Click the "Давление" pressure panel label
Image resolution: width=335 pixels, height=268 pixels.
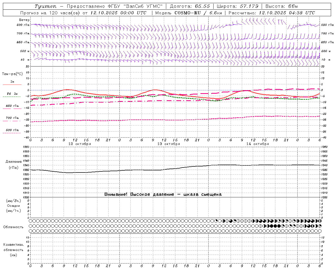(14, 162)
